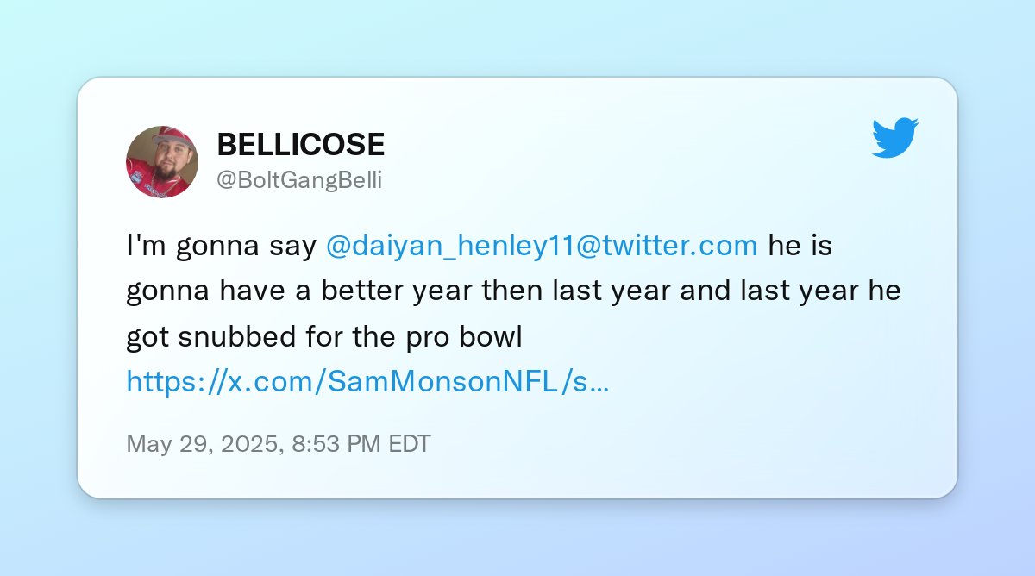Click the blue Twitter bird logo

[895, 138]
